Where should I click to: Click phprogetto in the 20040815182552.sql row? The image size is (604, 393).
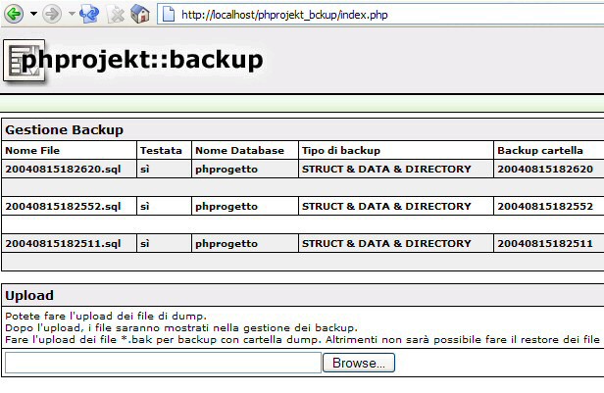(226, 207)
